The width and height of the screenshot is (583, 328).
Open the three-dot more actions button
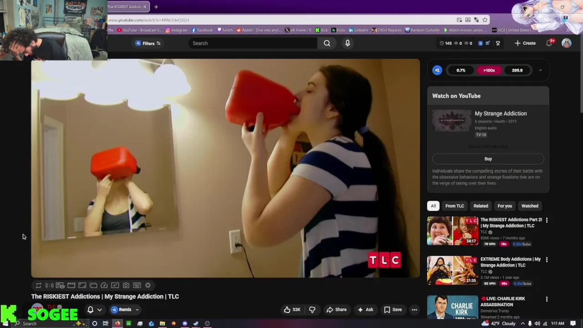pos(414,310)
